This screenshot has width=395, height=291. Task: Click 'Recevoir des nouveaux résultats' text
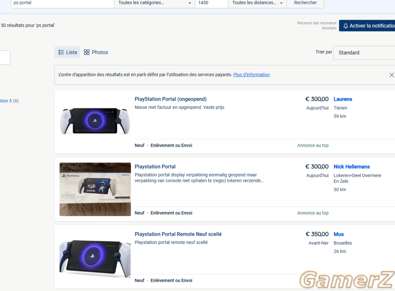pyautogui.click(x=317, y=26)
